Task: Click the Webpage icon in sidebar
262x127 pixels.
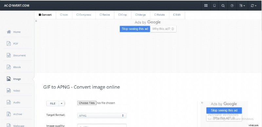Action: coord(9,125)
